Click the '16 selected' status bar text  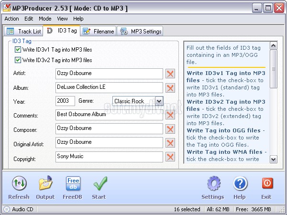click(x=187, y=209)
